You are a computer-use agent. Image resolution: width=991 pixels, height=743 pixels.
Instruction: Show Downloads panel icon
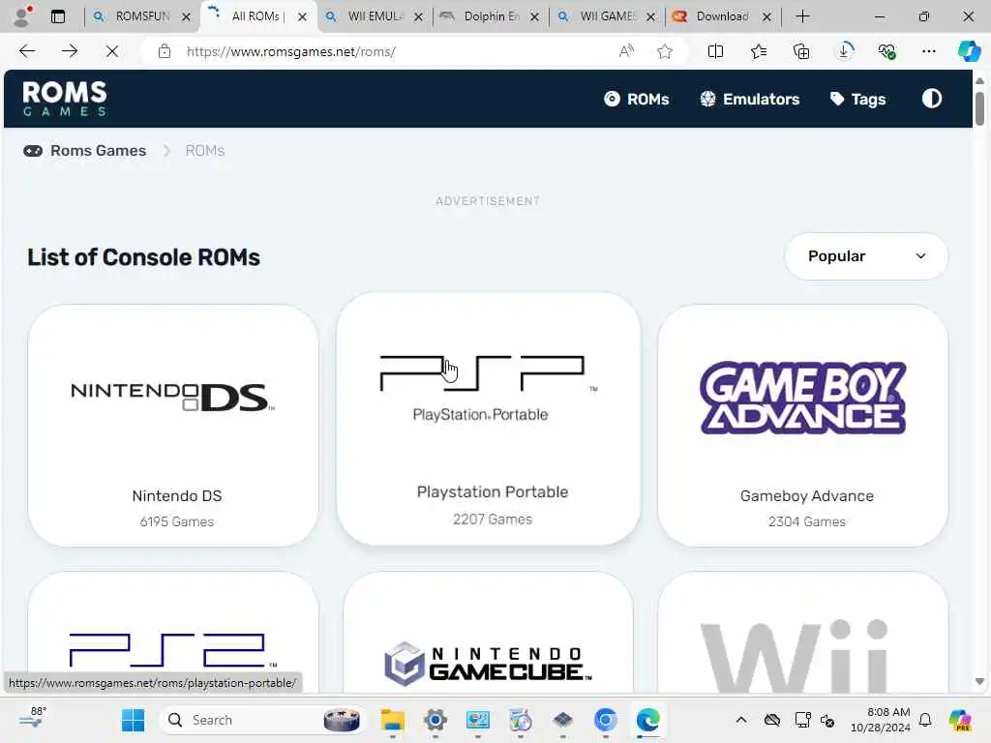coord(844,51)
